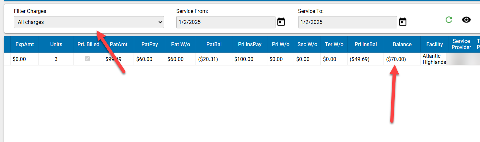The image size is (480, 142).
Task: Expand the Filter Charges dropdown
Action: coord(89,22)
